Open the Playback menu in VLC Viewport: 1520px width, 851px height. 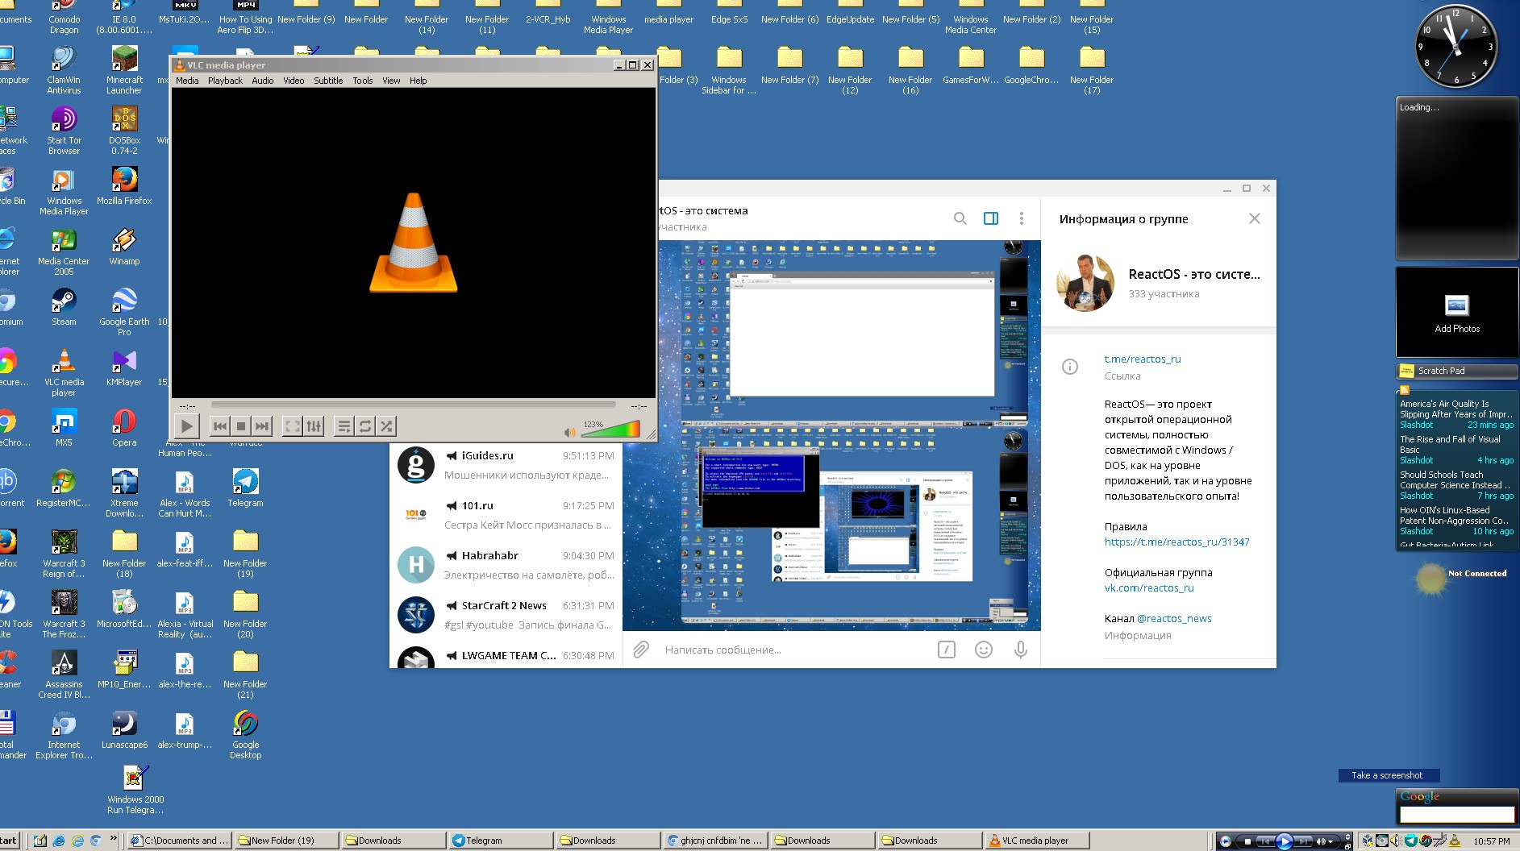(225, 81)
